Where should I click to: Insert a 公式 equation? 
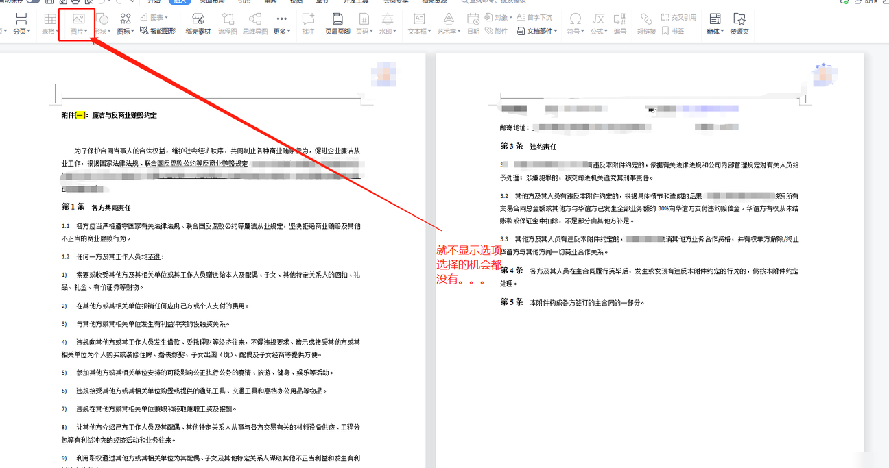click(x=599, y=24)
